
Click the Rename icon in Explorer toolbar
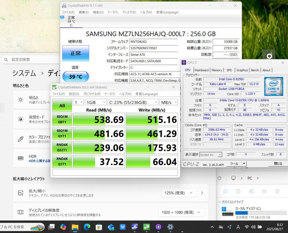251,191
